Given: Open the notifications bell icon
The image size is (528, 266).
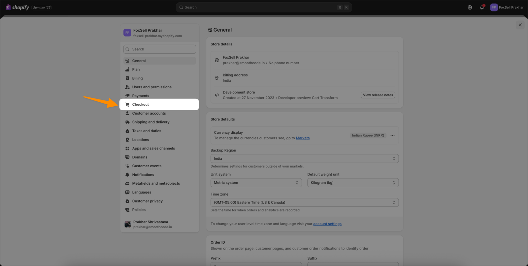Looking at the screenshot, I should point(482,7).
